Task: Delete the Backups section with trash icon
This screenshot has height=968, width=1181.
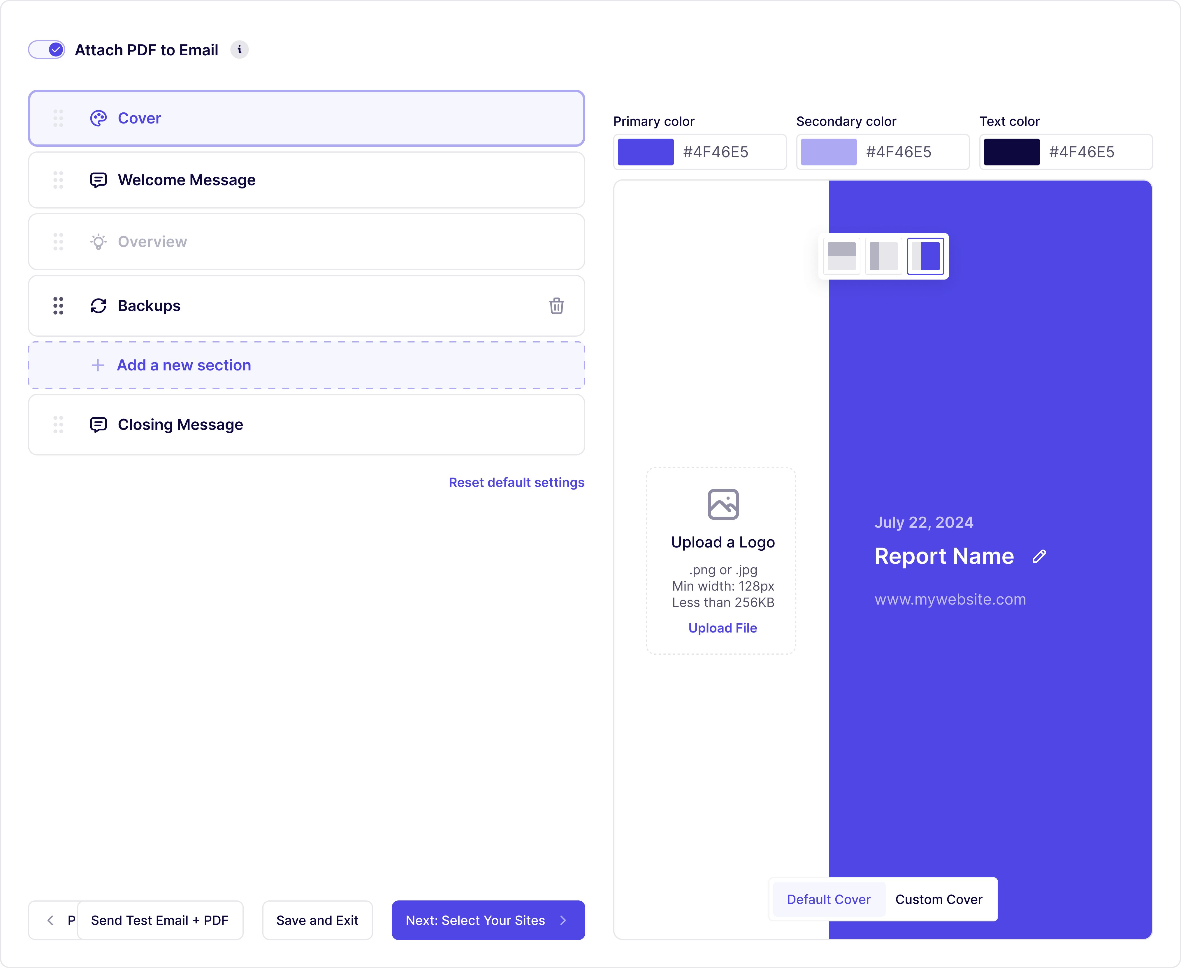Action: [x=556, y=305]
